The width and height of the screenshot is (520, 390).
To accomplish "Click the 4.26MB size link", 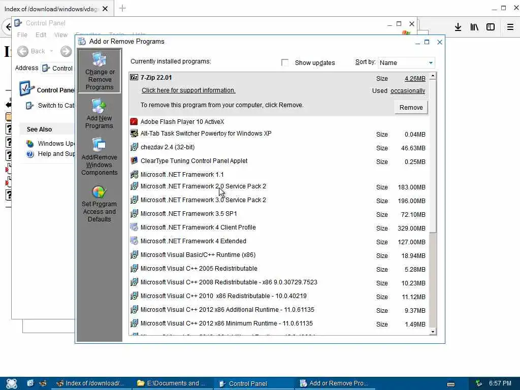I will point(415,79).
